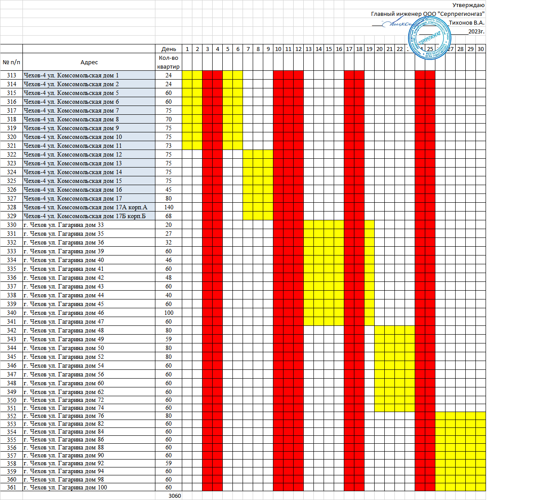Click the "70" apartments cell for дом 8
This screenshot has height=500, width=556.
[169, 119]
